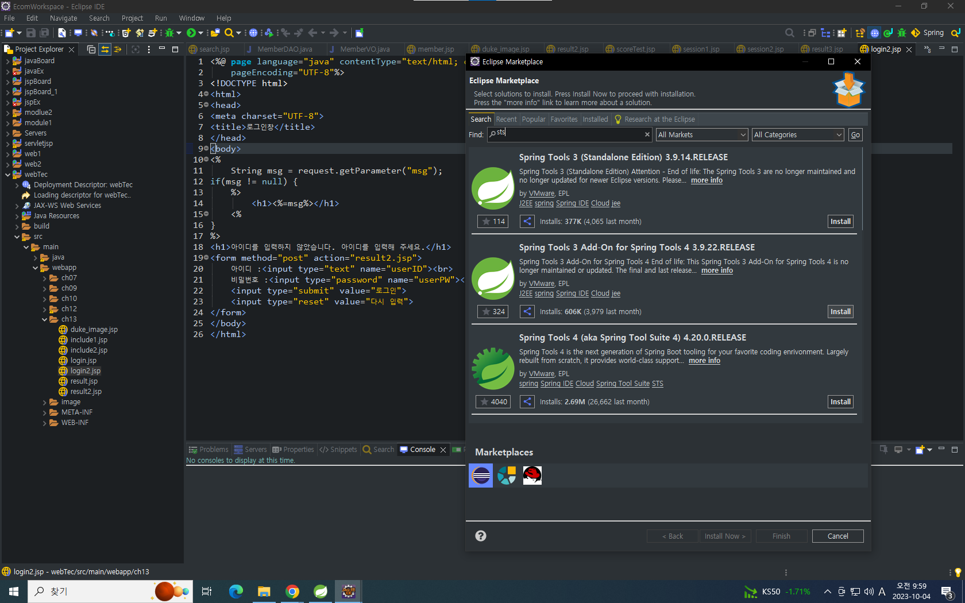Open the Window menu
The width and height of the screenshot is (965, 603).
(x=192, y=18)
